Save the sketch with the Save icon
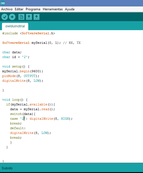The height and width of the screenshot is (173, 143). pyautogui.click(x=37, y=17)
